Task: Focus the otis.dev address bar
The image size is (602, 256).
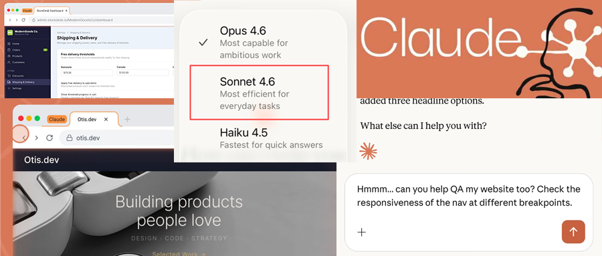Action: (x=115, y=138)
